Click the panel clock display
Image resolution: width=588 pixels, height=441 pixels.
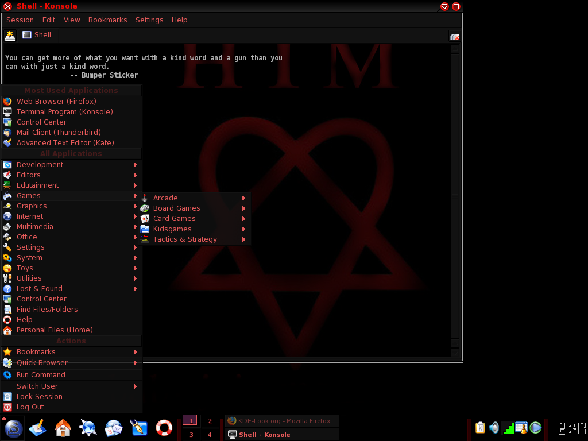click(572, 428)
